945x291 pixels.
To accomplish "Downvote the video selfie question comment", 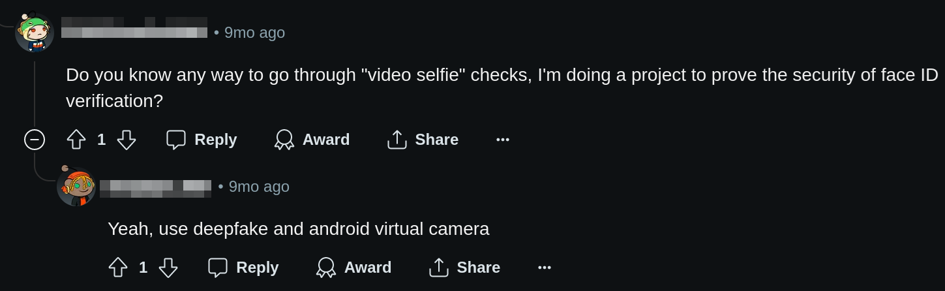I will pos(127,140).
